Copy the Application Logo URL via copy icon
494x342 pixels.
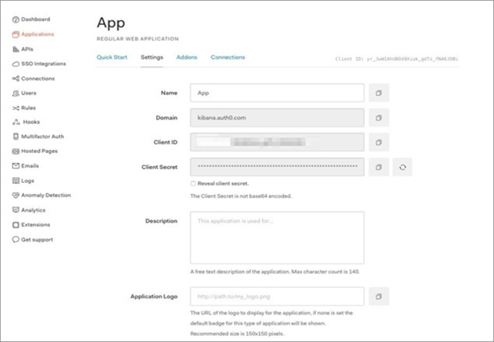click(x=379, y=296)
